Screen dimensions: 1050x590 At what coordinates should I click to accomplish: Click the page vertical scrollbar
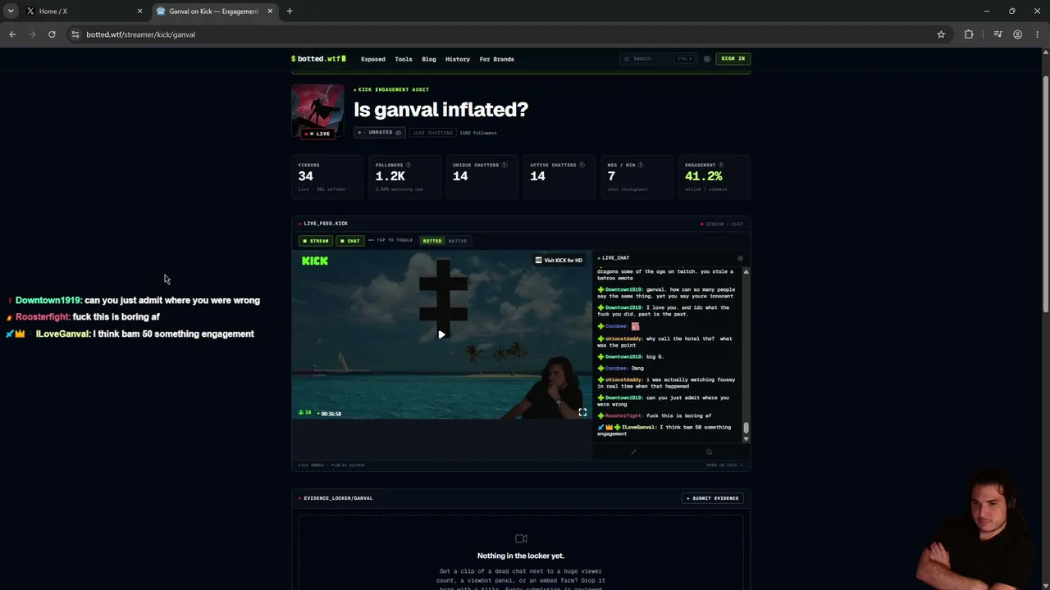[x=1045, y=193]
